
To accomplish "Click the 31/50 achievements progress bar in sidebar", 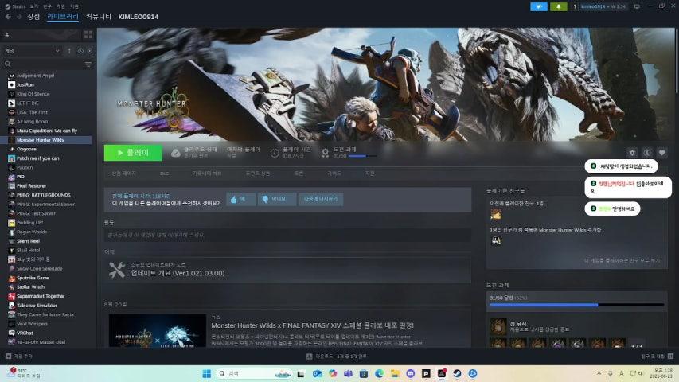I will point(576,305).
